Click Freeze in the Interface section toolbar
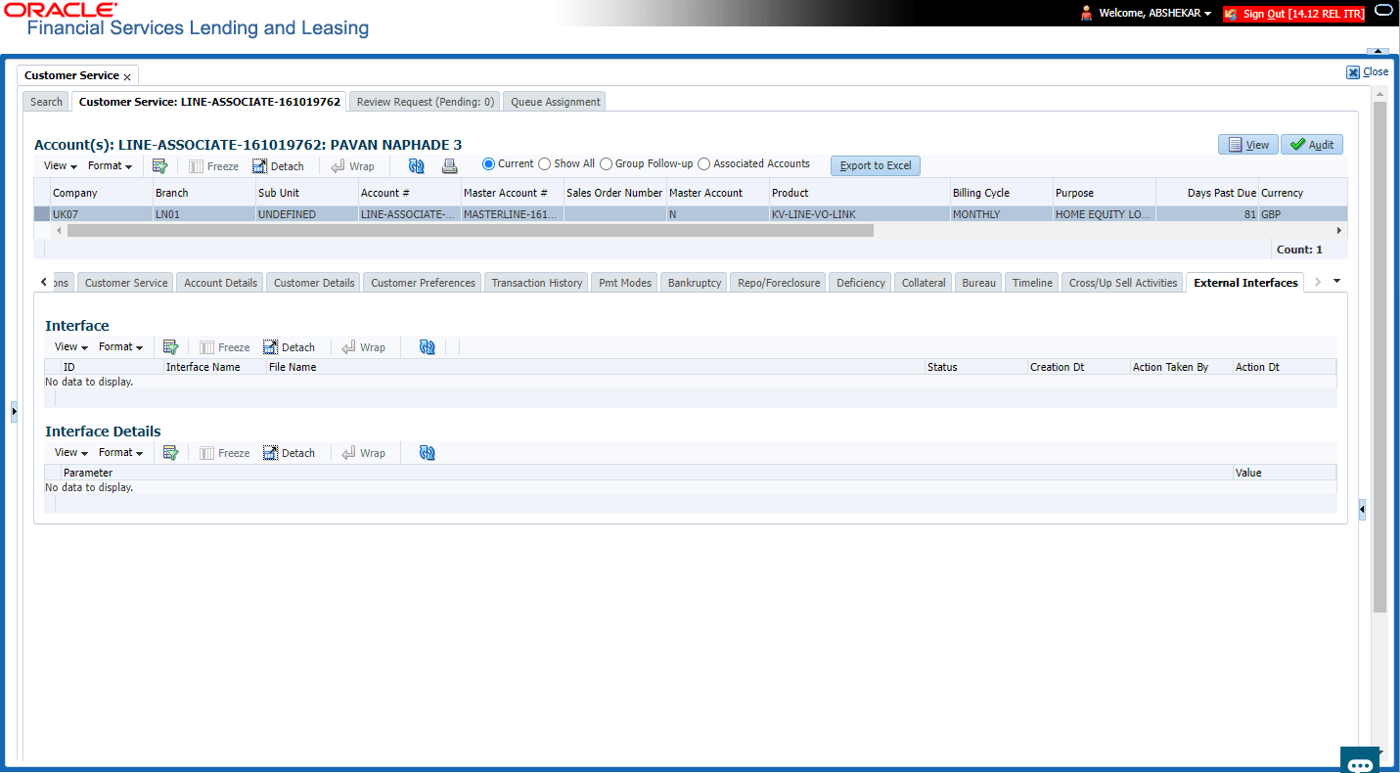This screenshot has height=773, width=1400. (224, 347)
